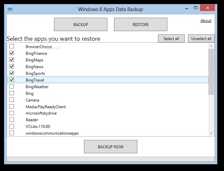Viewport: 224px width, 171px height.
Task: Select the BrowserChoice list row text
Action: [39, 47]
